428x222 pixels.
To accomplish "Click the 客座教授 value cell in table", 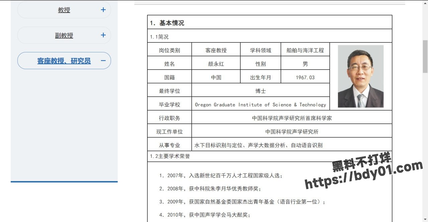I will [x=216, y=49].
